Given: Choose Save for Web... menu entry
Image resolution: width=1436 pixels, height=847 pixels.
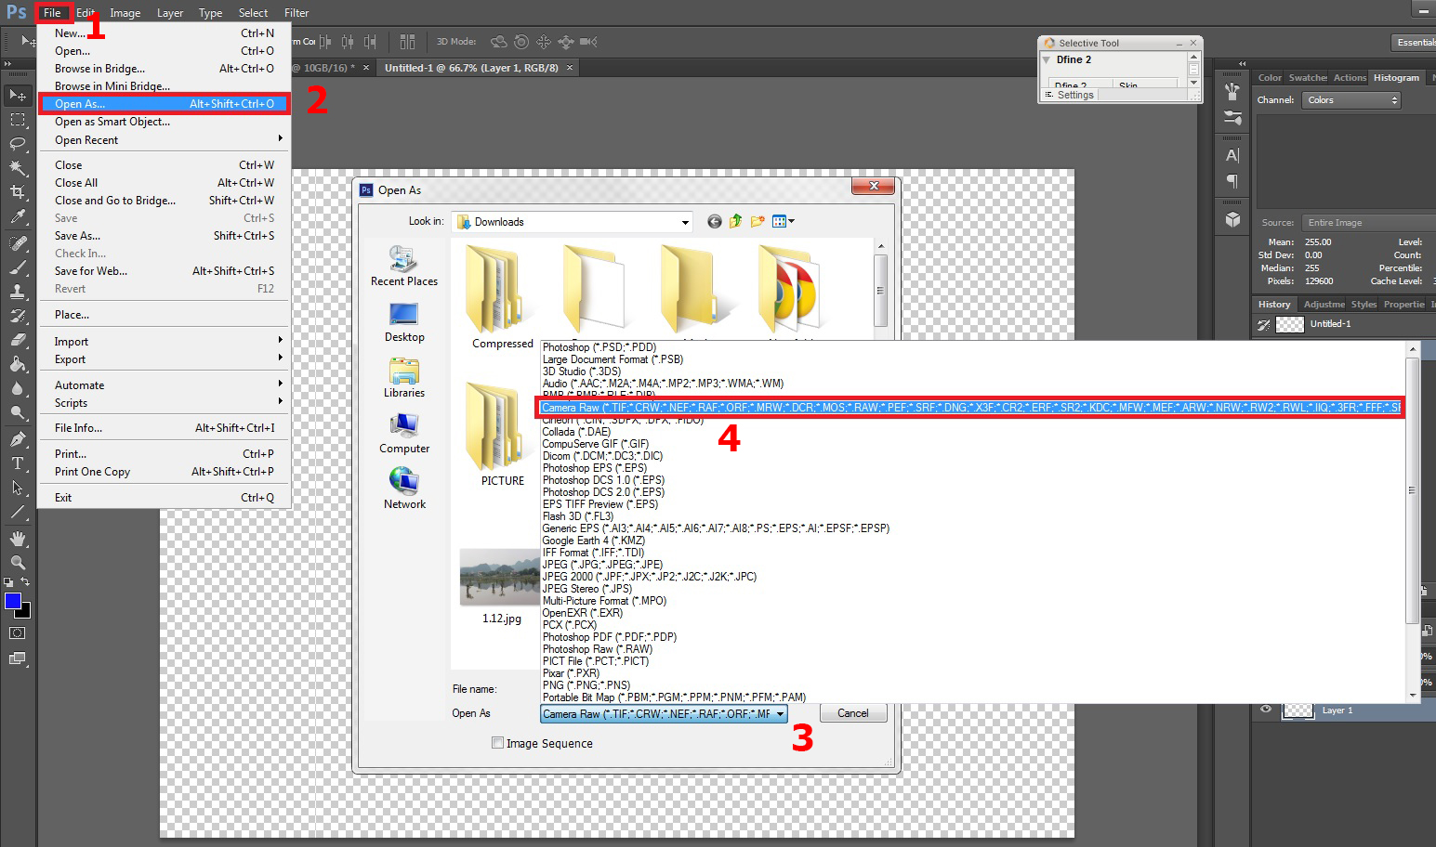Looking at the screenshot, I should click(x=165, y=270).
